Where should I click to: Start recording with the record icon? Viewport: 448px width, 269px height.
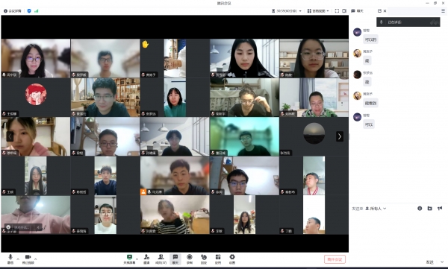point(190,259)
